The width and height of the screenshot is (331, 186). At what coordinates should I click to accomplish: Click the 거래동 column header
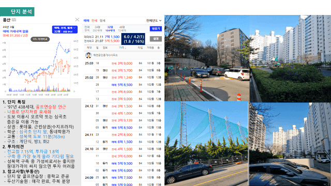(151, 48)
